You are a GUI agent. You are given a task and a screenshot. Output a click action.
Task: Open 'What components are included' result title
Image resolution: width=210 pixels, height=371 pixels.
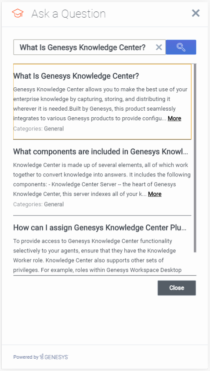[101, 151]
